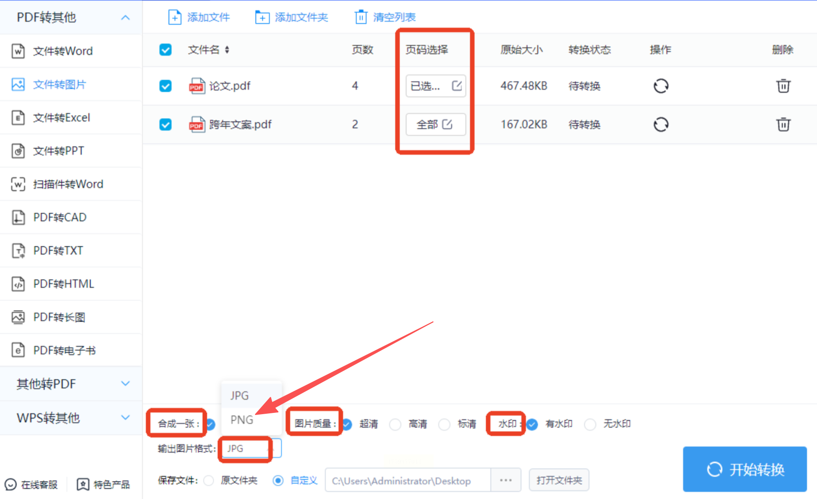Uncheck the 论文.pdf file checkbox
This screenshot has height=499, width=817.
coord(165,86)
